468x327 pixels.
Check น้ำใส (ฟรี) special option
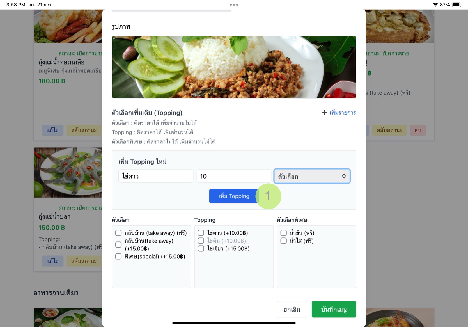tap(284, 241)
